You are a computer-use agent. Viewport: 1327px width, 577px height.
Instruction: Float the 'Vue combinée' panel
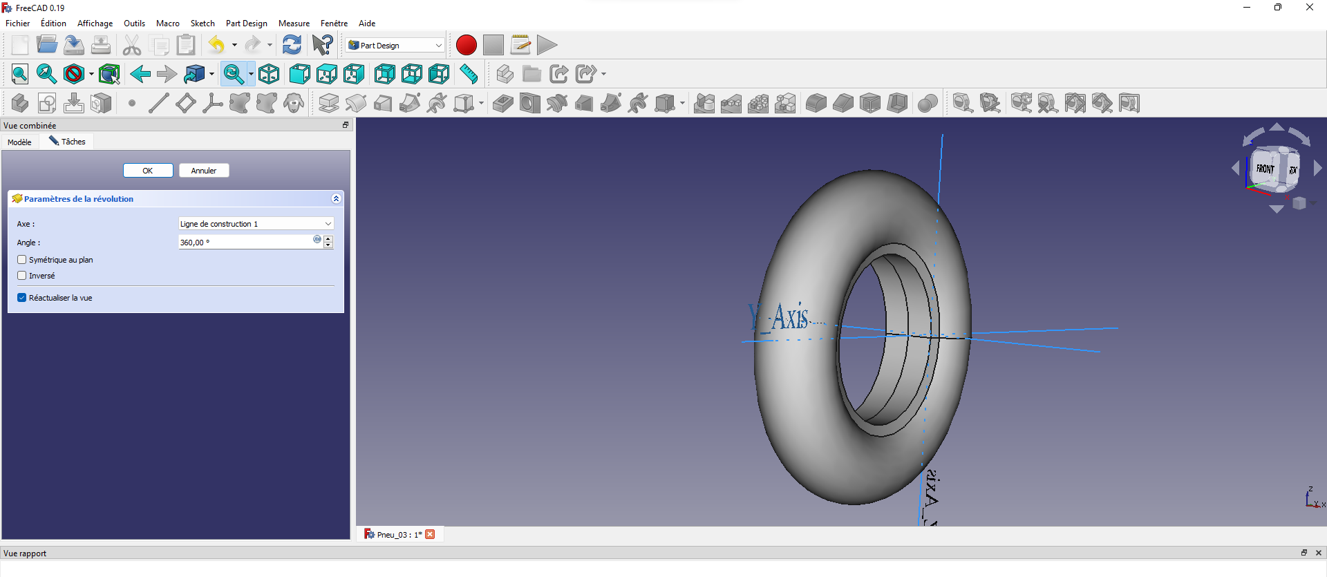346,125
